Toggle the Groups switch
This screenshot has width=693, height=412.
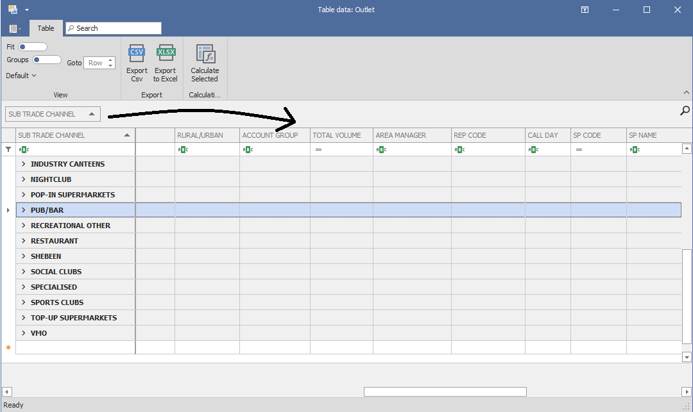[x=46, y=60]
